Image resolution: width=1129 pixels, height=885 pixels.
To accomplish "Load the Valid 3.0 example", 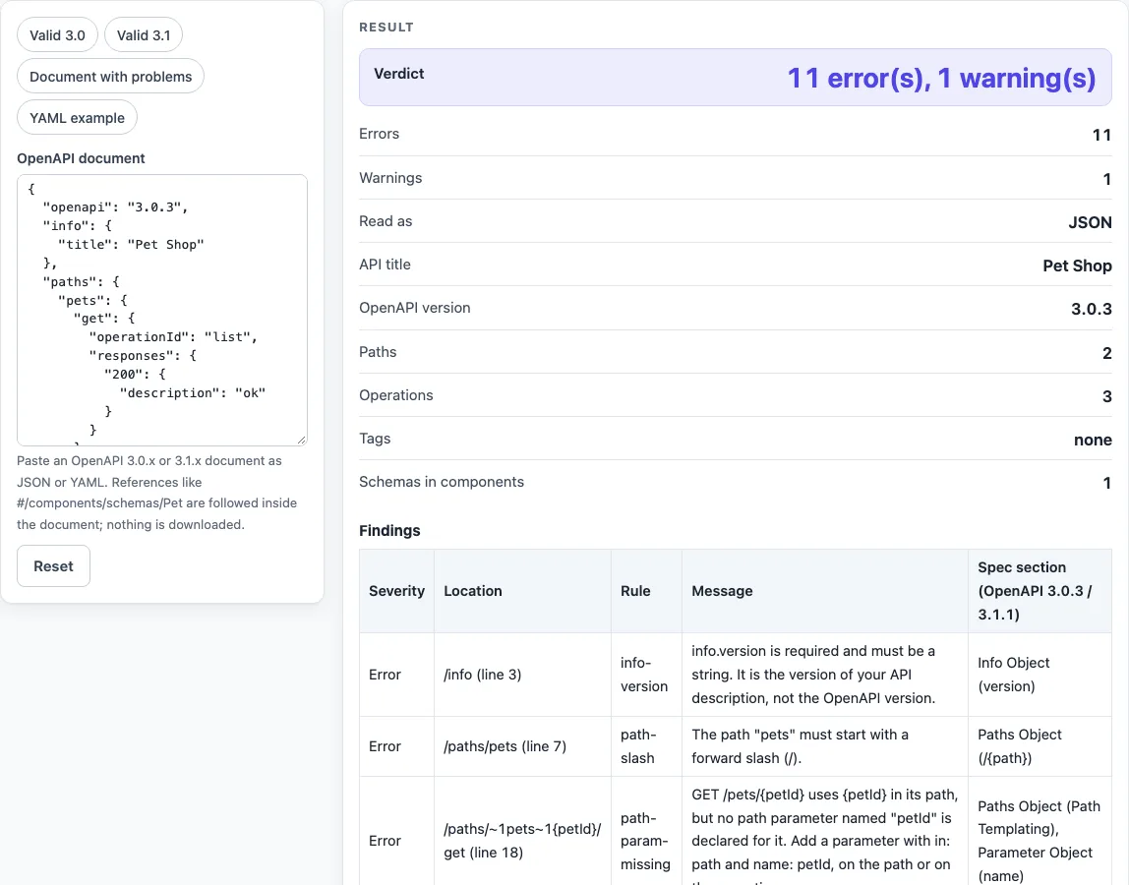I will (57, 35).
